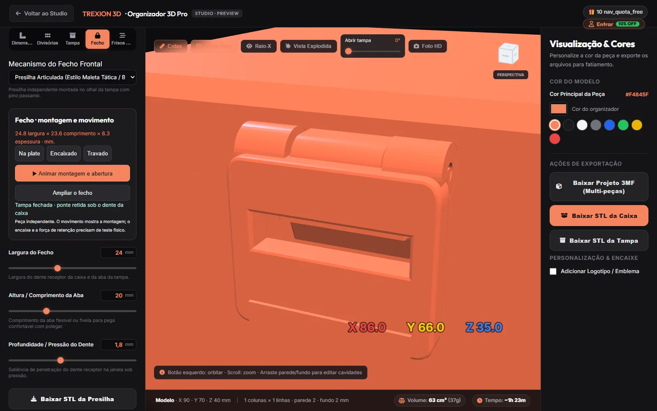Choose the black color swatch

coord(568,125)
